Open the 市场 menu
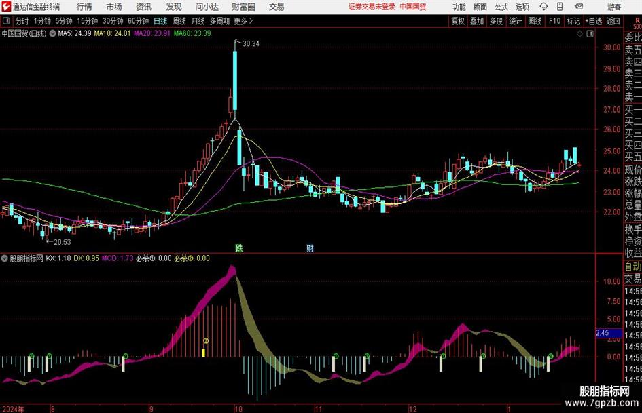This screenshot has height=413, width=642. (x=114, y=7)
